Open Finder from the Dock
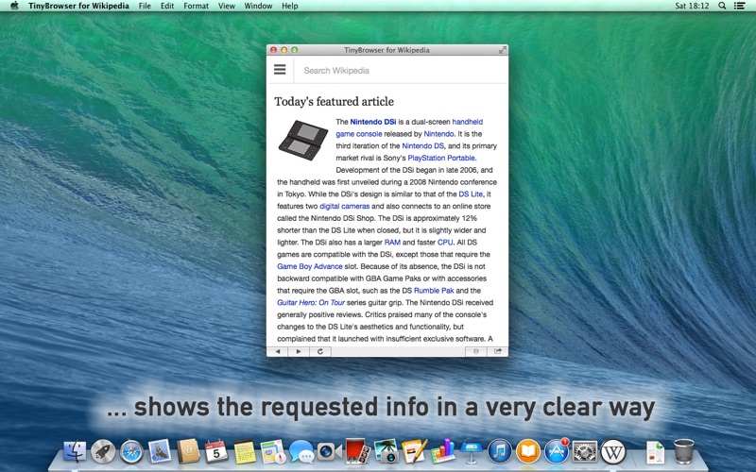The image size is (756, 472). click(75, 451)
